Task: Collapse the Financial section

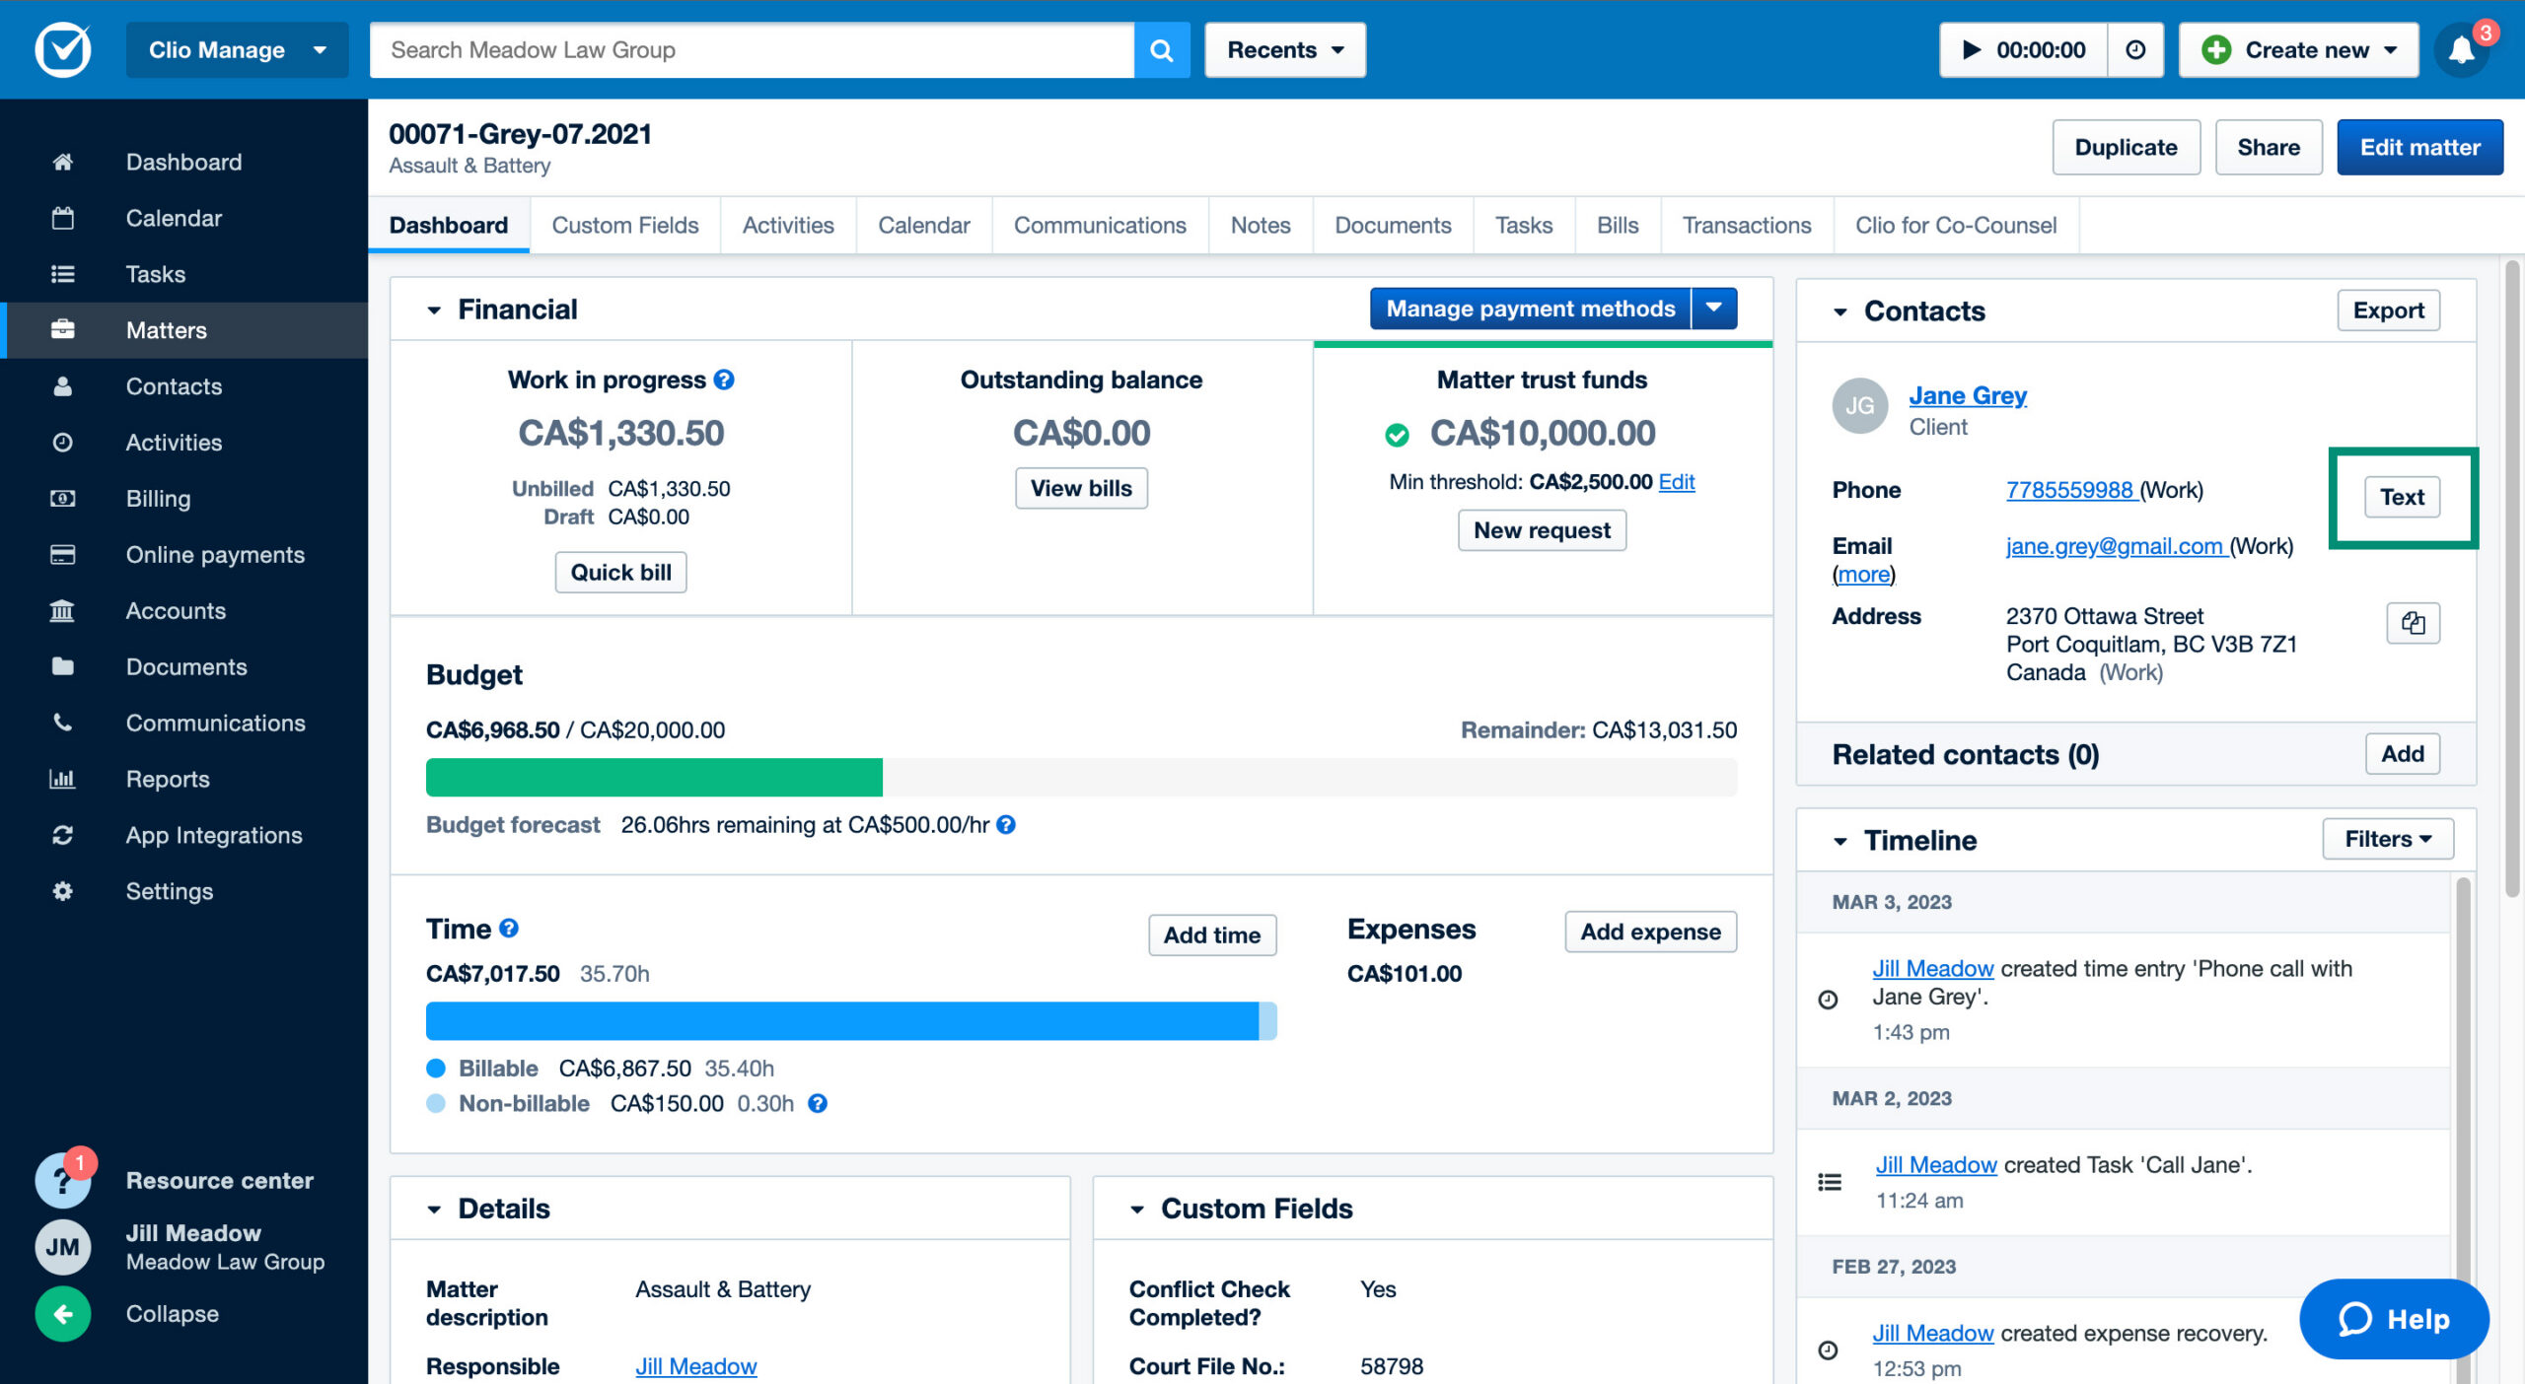Action: click(434, 310)
